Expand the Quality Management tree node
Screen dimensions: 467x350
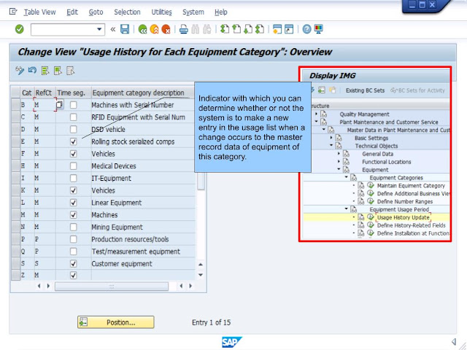point(316,114)
